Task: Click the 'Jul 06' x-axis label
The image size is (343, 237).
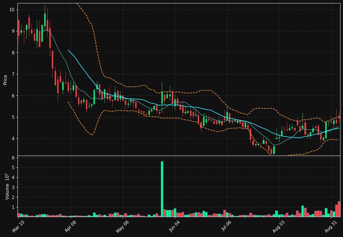Action: tap(227, 227)
